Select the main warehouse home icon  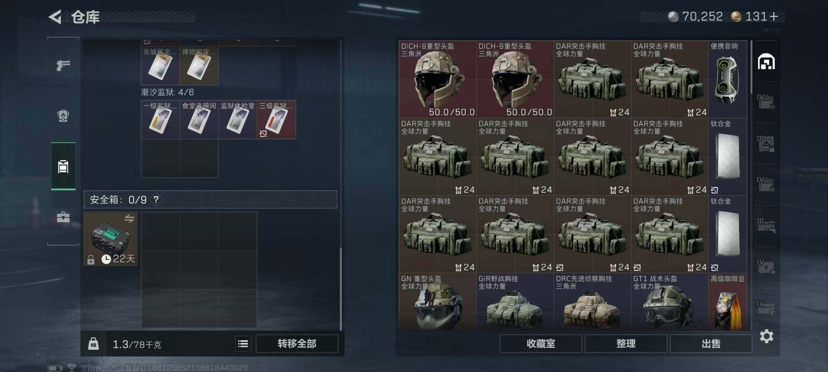pos(766,62)
